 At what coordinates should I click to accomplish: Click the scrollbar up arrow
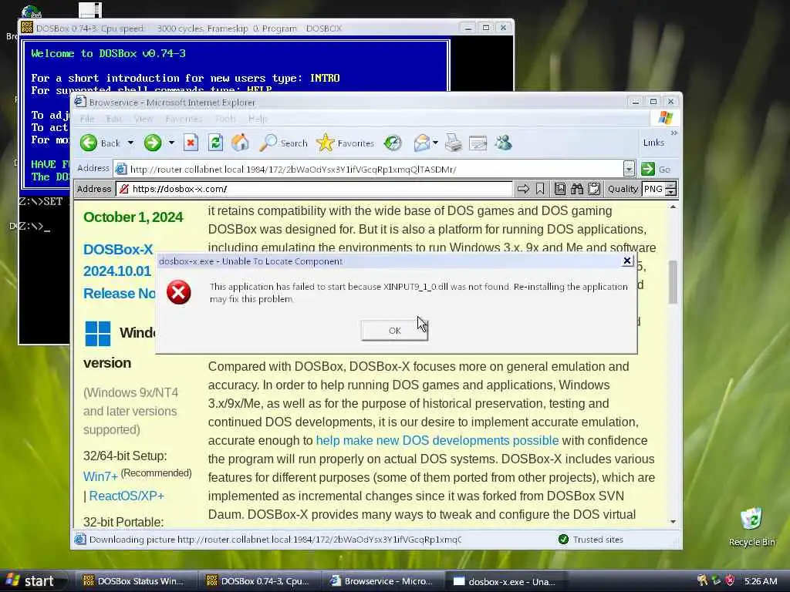point(673,207)
